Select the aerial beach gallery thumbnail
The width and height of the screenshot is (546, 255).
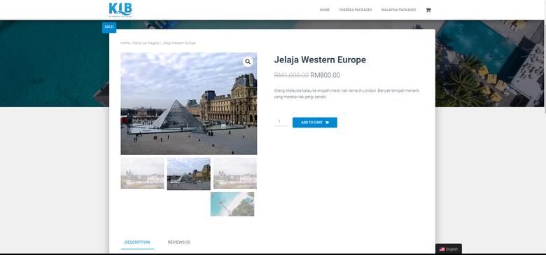[x=232, y=204]
